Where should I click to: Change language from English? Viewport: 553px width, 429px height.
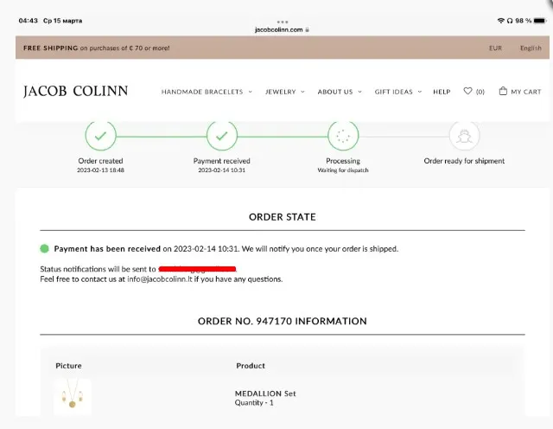(x=531, y=48)
